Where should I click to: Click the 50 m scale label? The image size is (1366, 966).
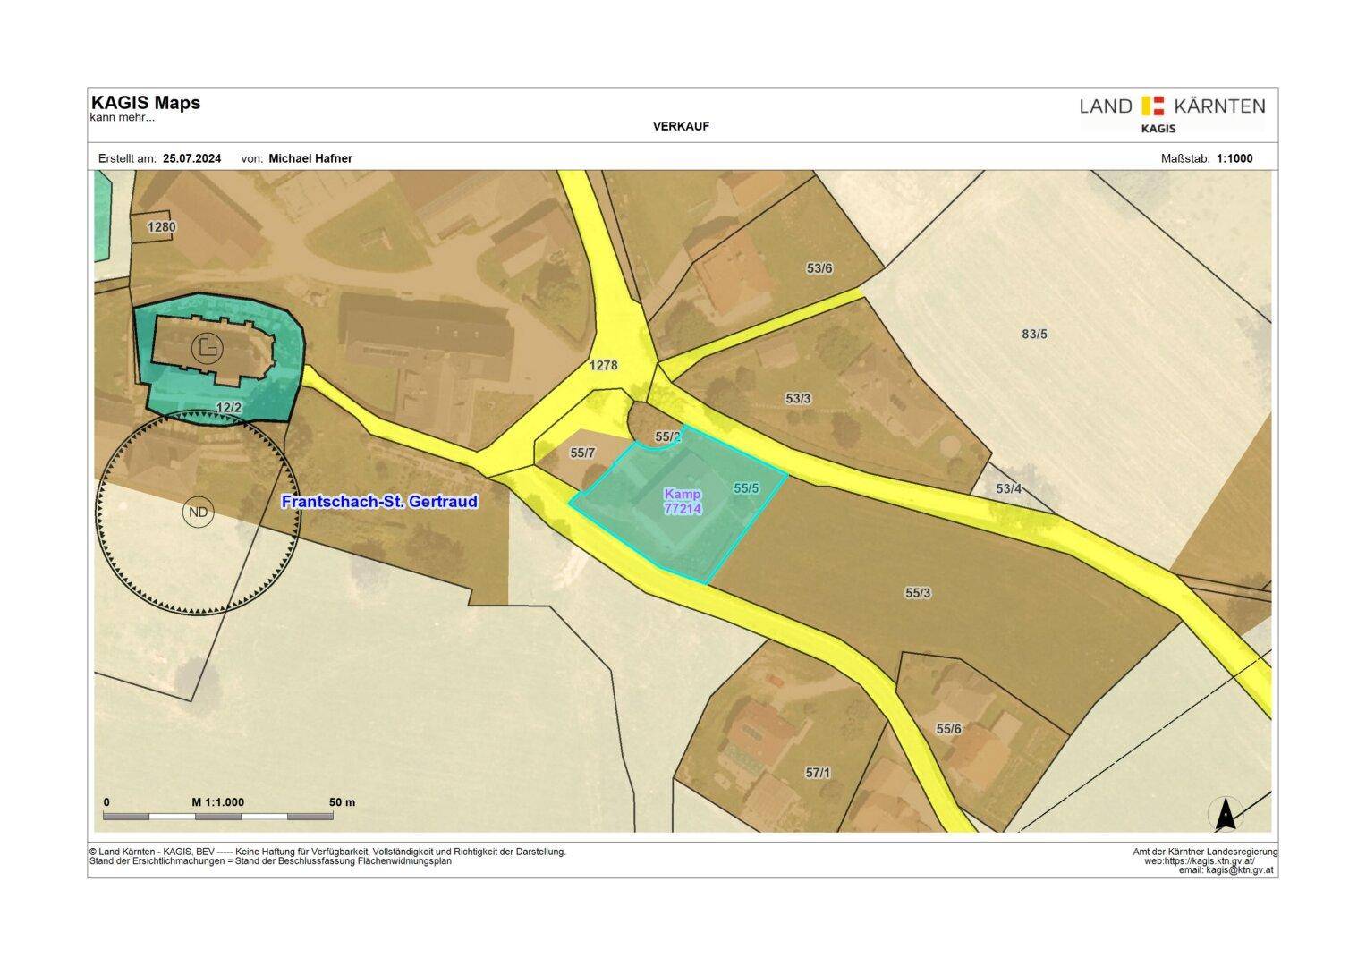pos(343,802)
